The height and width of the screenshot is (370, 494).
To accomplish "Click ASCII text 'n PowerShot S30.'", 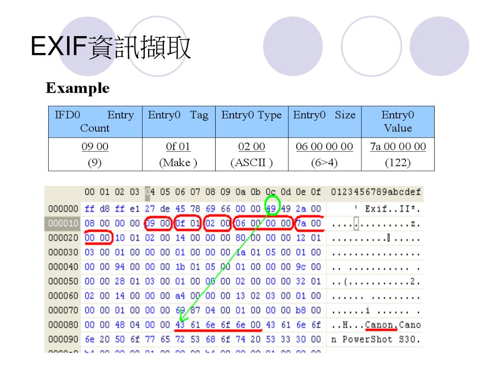I will 376,340.
